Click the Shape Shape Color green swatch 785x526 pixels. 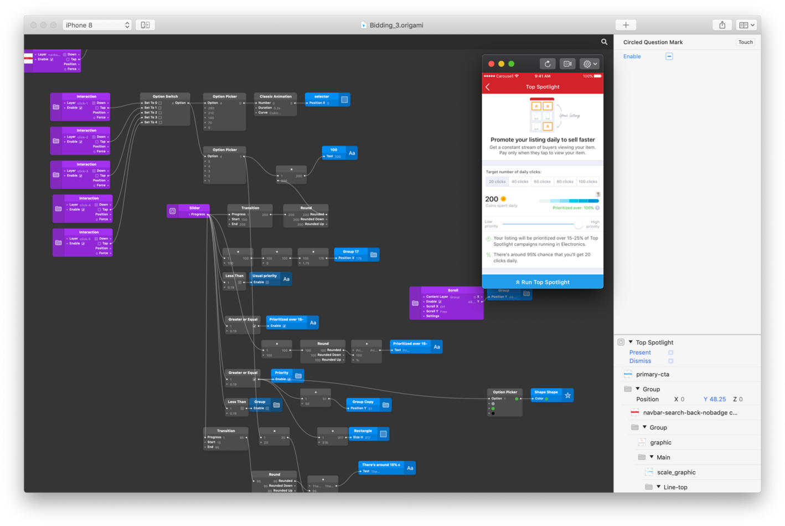tap(546, 399)
